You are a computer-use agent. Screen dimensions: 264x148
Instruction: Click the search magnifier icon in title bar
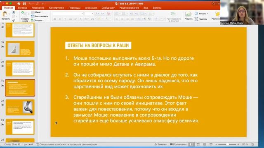[214, 4]
